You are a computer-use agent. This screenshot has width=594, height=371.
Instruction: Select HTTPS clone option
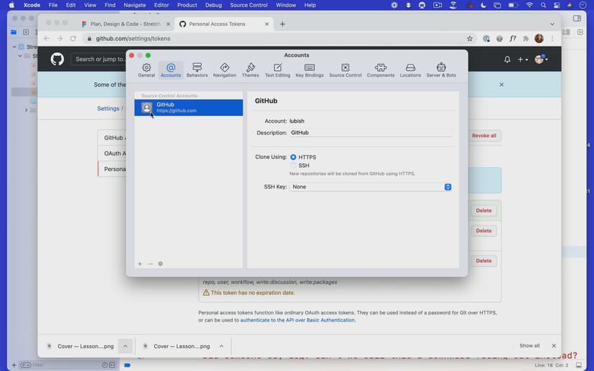click(x=293, y=157)
